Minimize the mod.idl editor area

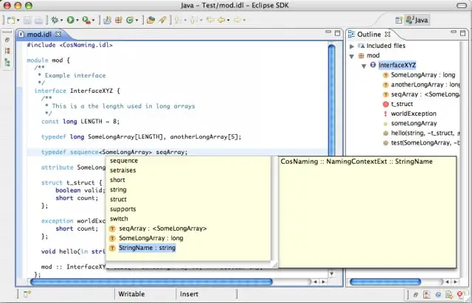[328, 32]
